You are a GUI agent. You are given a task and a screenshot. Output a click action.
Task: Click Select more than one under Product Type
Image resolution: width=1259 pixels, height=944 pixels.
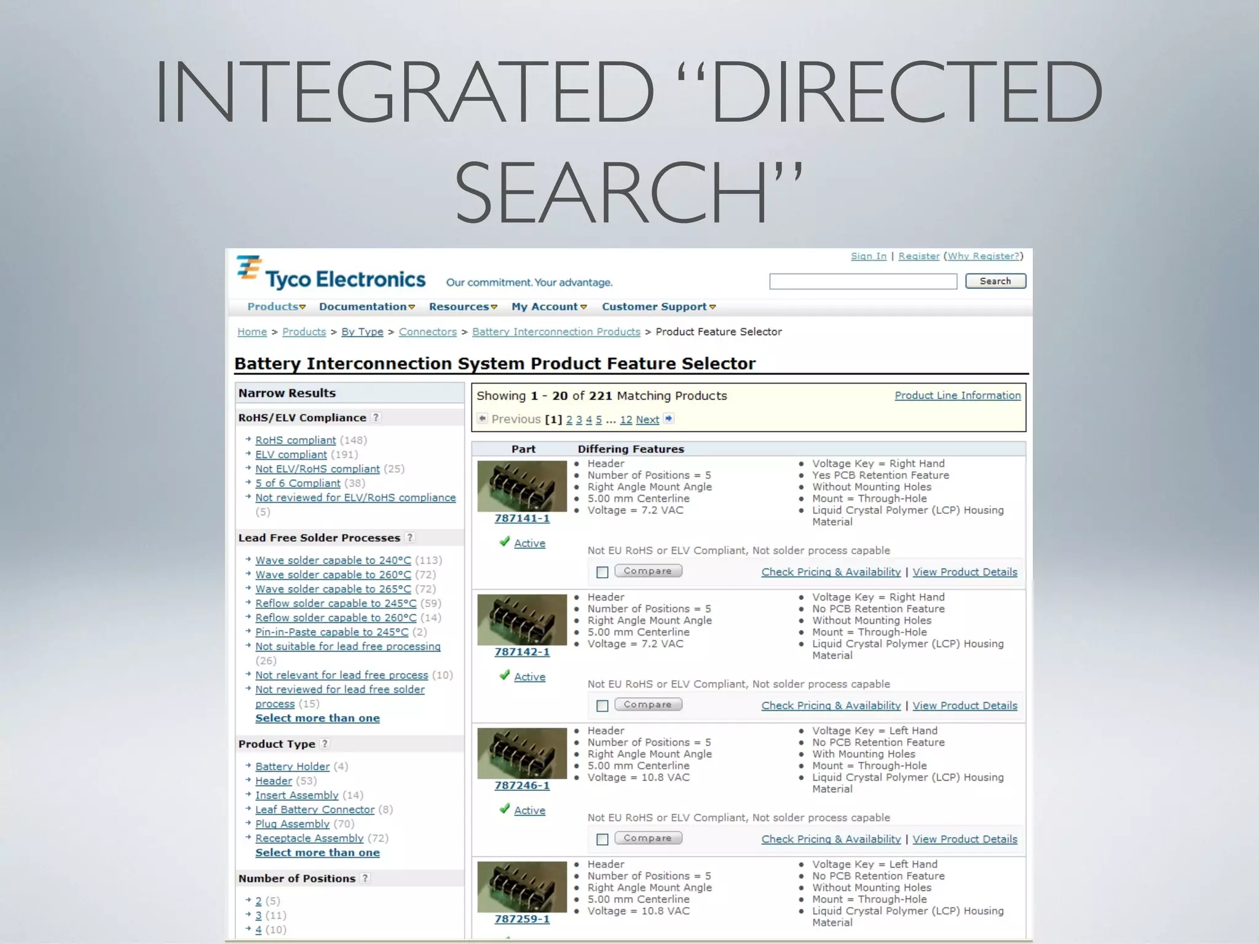tap(318, 853)
